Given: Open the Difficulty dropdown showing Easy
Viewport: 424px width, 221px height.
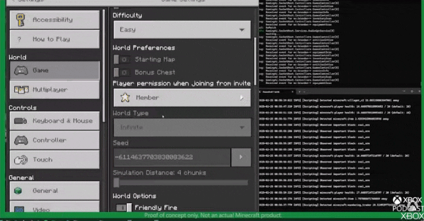Looking at the screenshot, I should click(x=182, y=30).
